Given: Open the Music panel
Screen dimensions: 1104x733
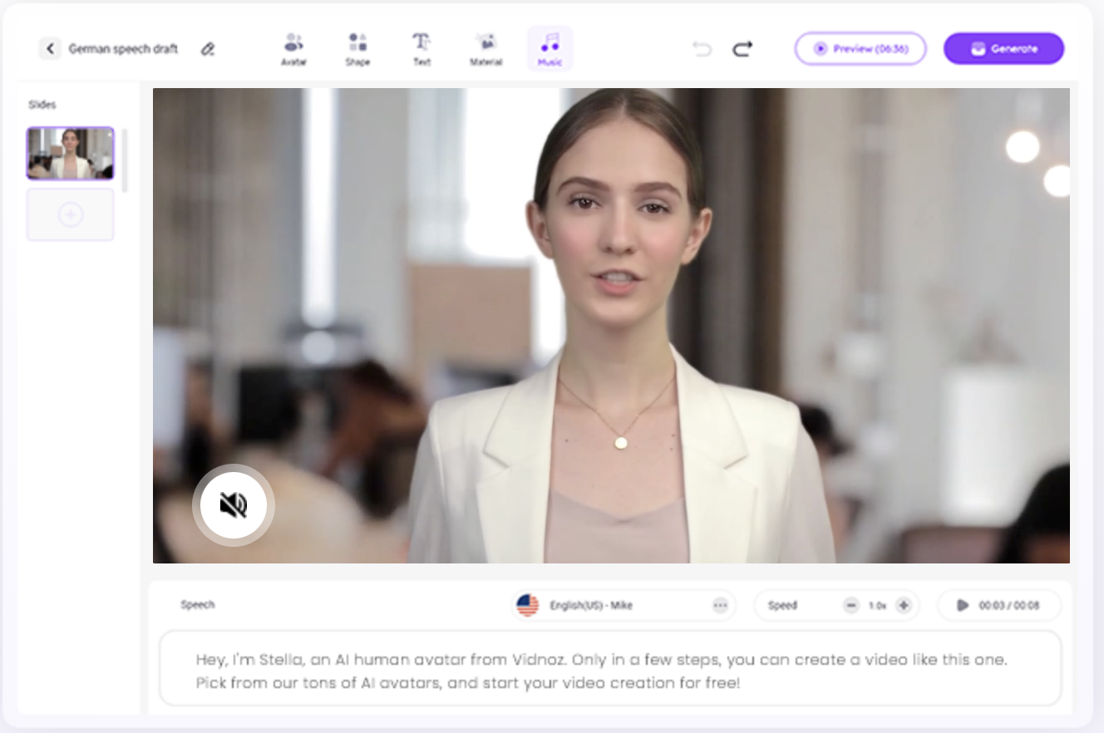Looking at the screenshot, I should pyautogui.click(x=549, y=47).
